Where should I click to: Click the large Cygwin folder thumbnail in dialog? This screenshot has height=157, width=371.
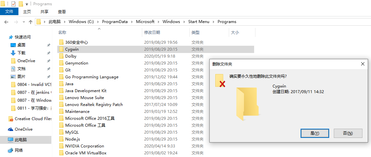pos(249,104)
